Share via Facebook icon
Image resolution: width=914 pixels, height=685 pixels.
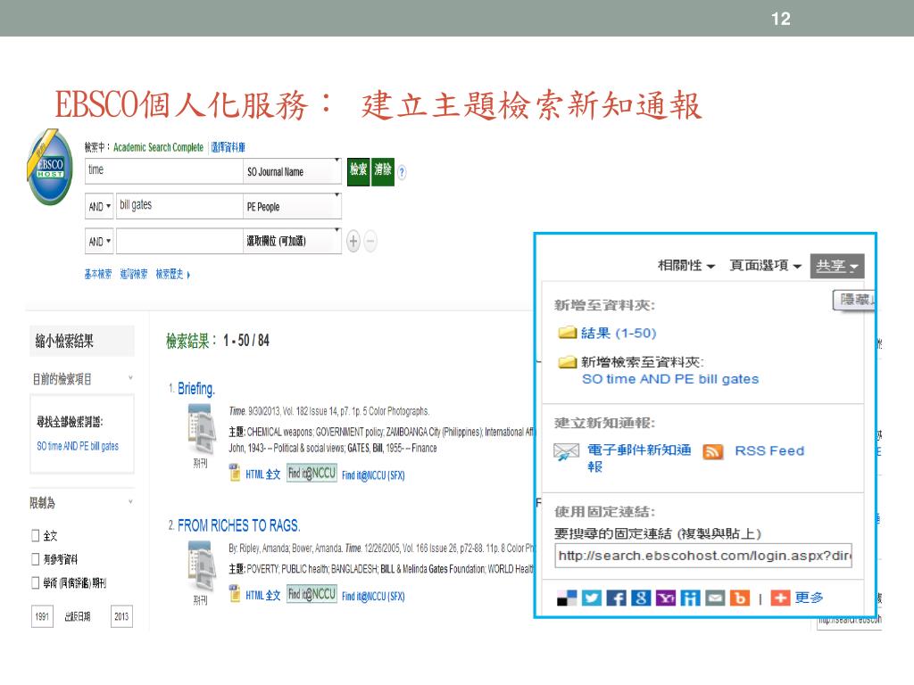pos(616,598)
